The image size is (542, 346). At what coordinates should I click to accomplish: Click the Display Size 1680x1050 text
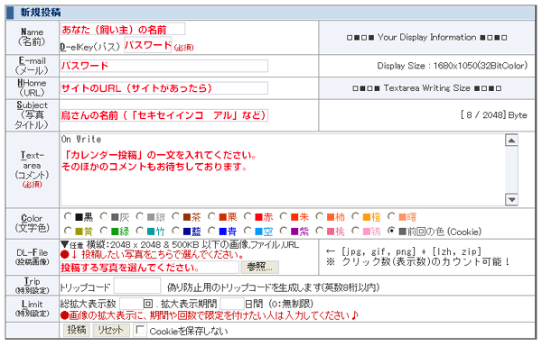click(453, 66)
